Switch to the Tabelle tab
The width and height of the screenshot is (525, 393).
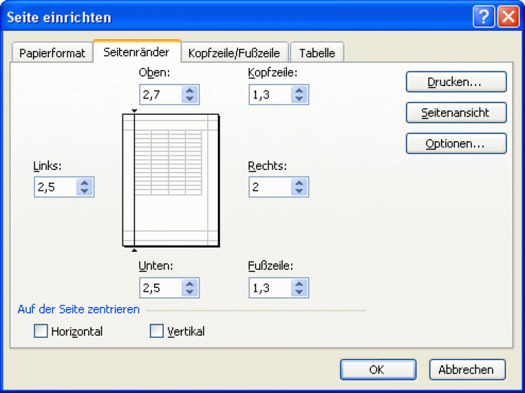[x=317, y=53]
